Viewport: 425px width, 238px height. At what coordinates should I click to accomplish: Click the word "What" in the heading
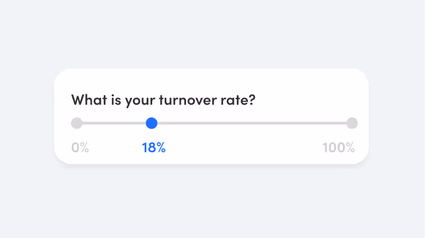coord(87,100)
